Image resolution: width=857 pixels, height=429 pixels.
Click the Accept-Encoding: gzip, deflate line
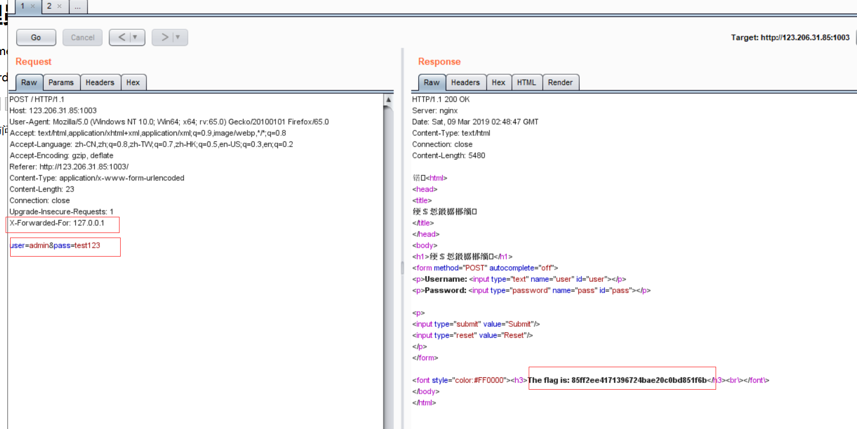[61, 156]
